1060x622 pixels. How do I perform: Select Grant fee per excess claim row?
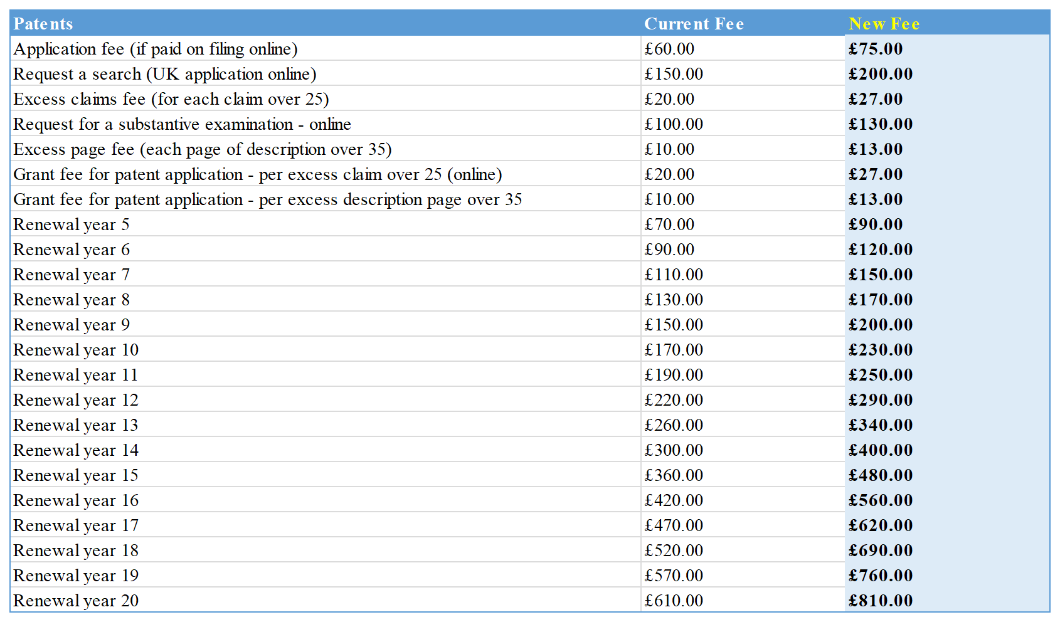point(257,174)
